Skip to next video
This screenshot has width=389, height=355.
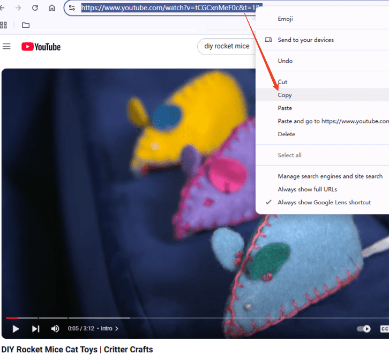click(35, 329)
